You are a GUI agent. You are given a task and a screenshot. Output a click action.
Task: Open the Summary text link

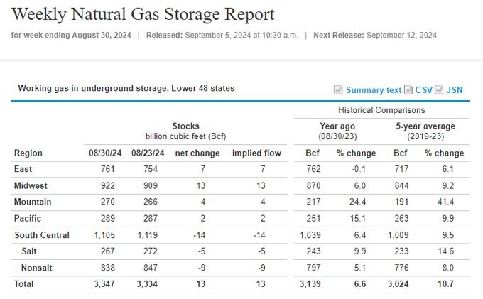pyautogui.click(x=374, y=90)
